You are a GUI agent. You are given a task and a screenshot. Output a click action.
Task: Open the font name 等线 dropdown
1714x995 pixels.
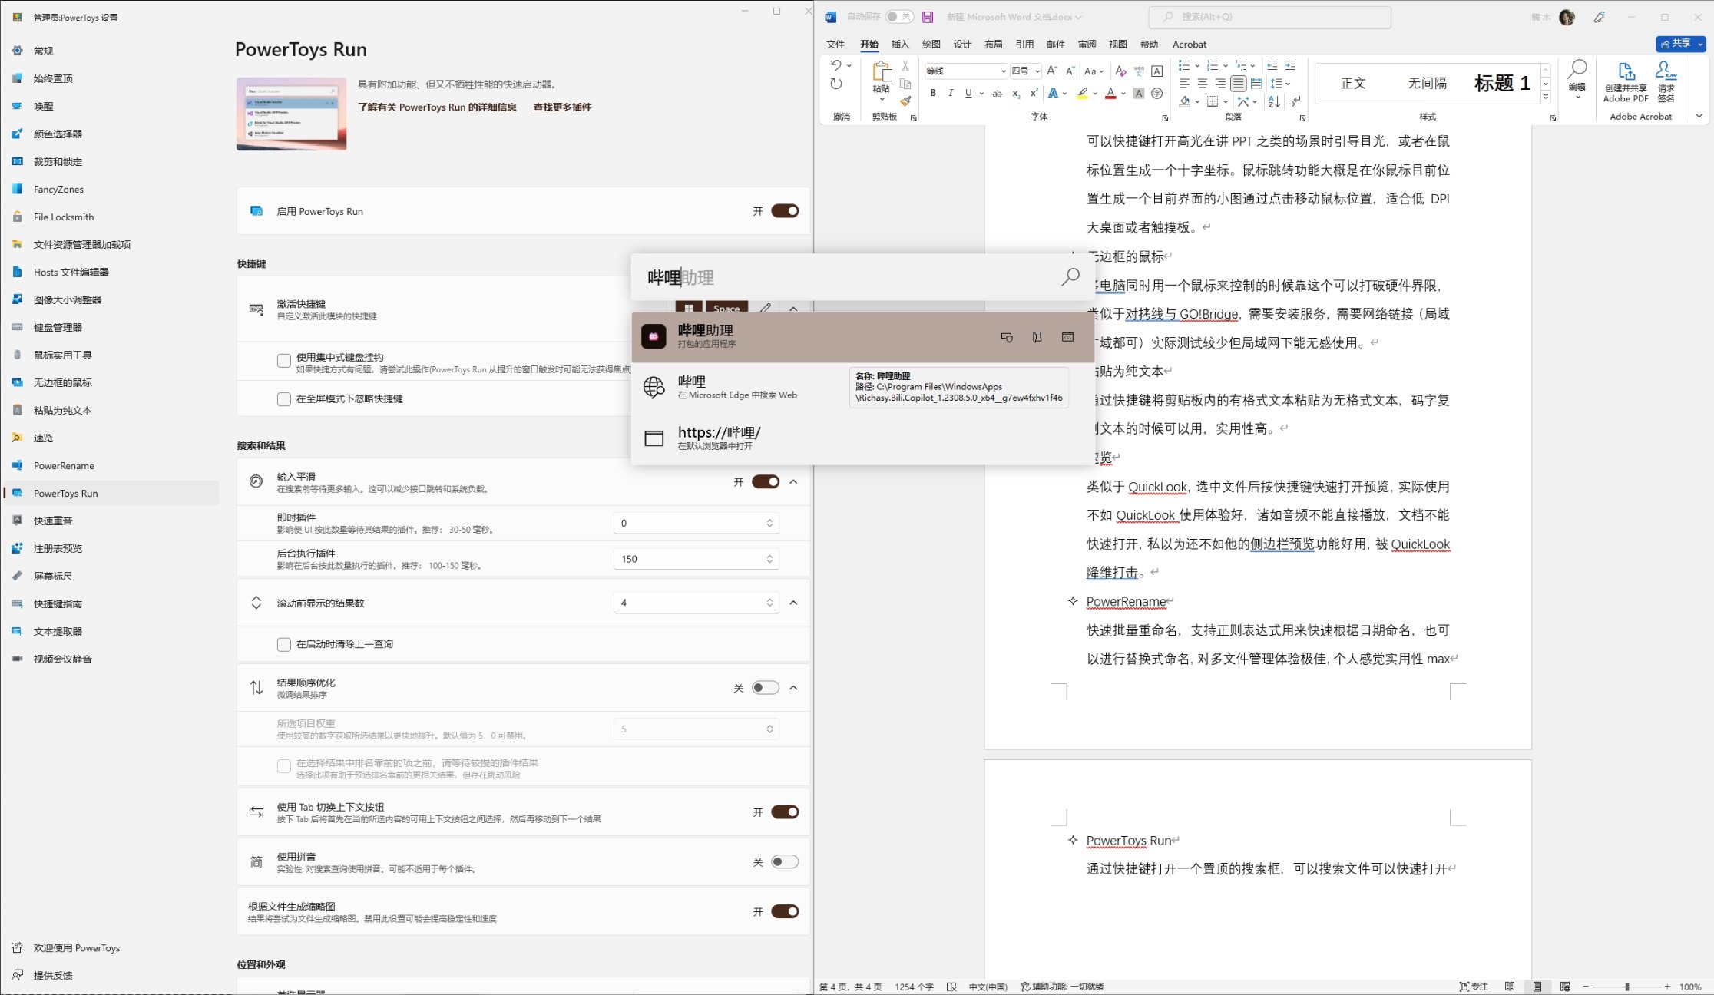coord(1003,71)
